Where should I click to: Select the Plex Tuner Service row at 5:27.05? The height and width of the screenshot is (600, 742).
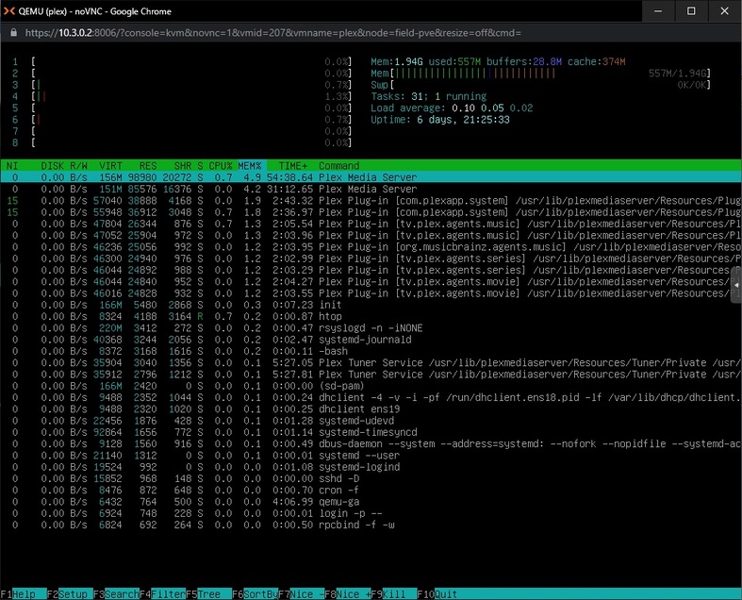[371, 363]
